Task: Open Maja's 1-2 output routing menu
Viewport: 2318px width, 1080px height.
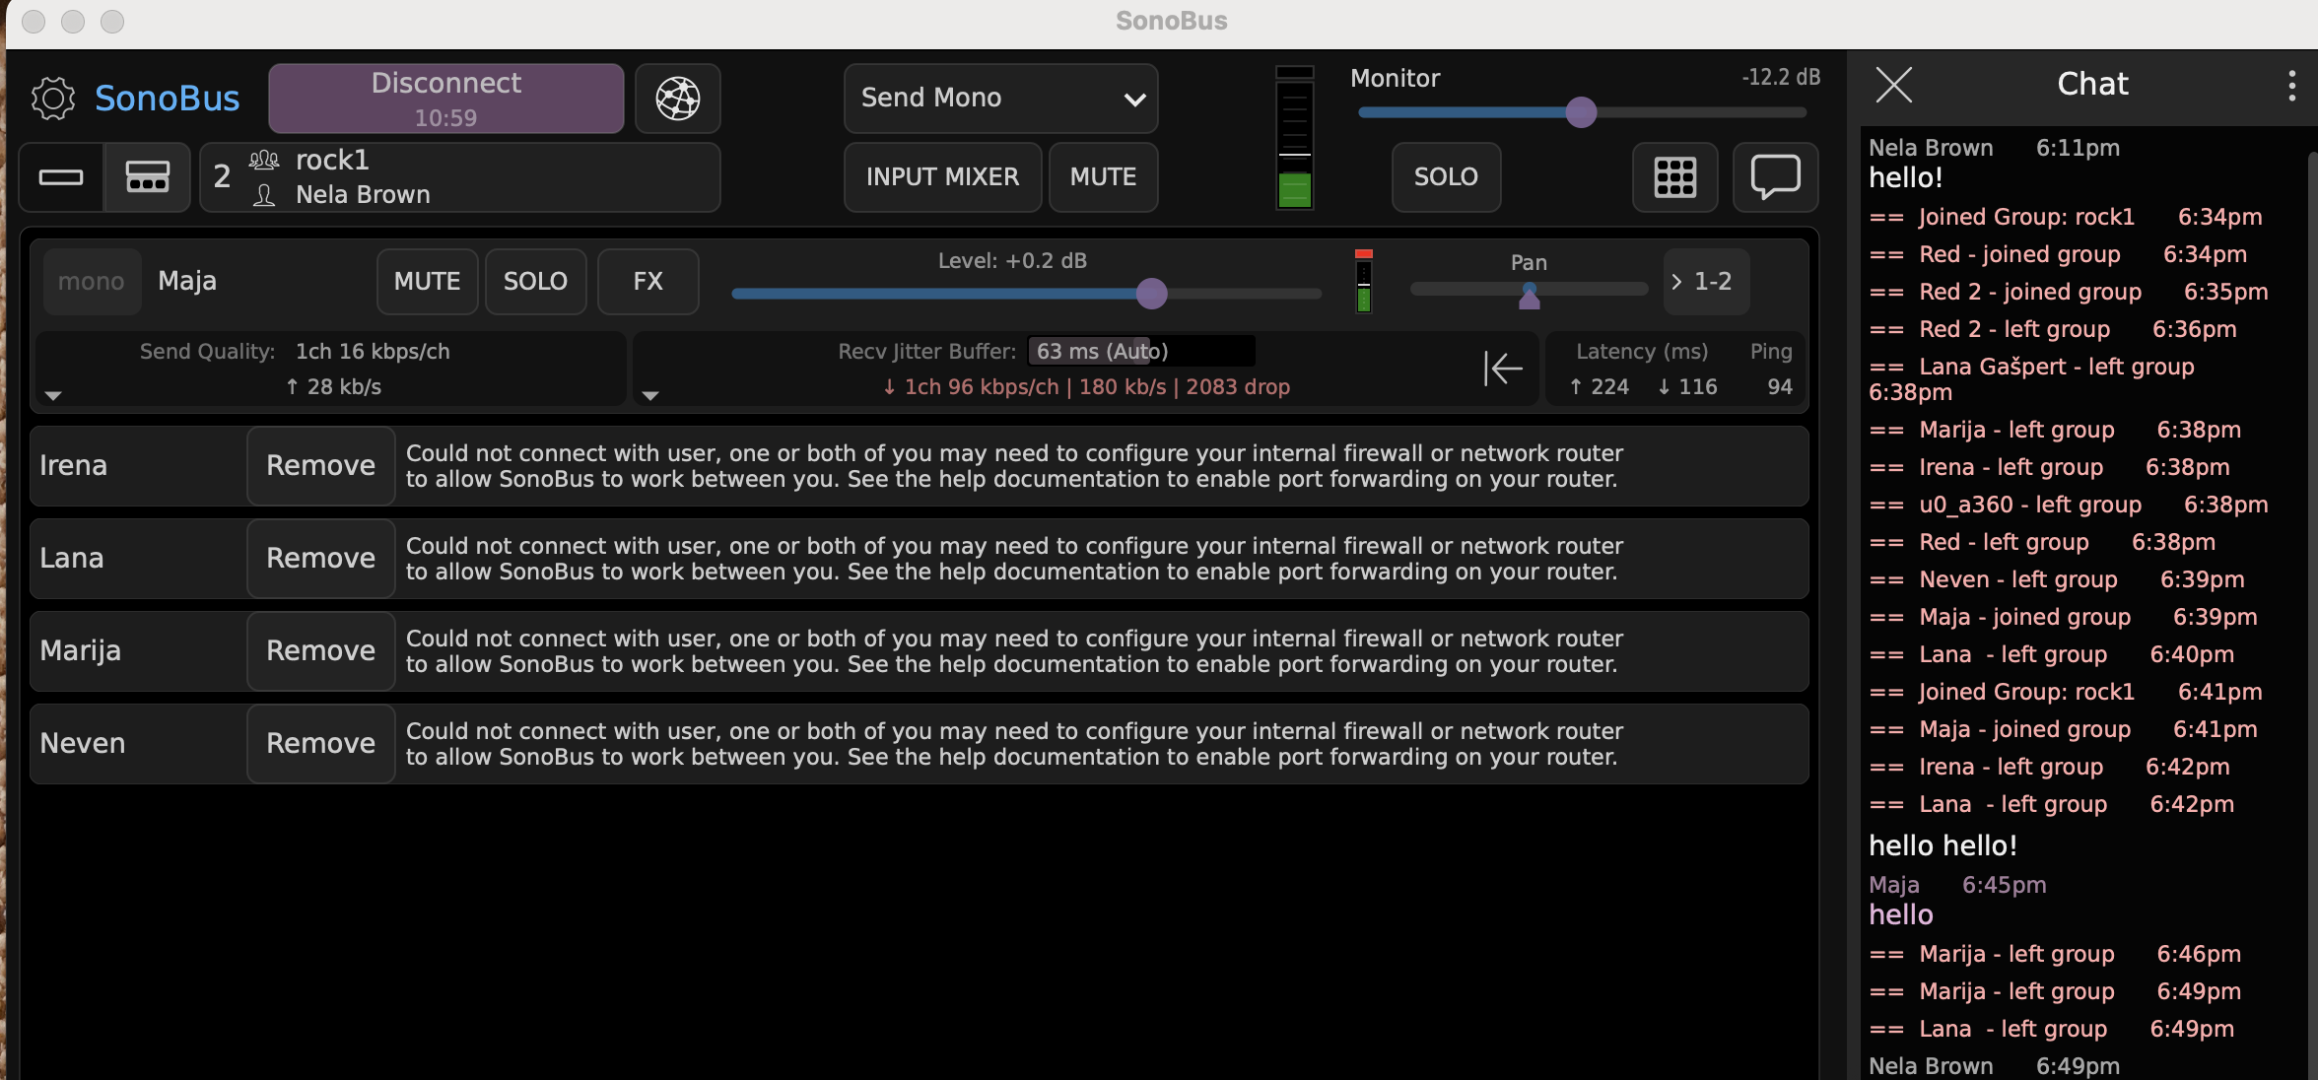Action: pos(1705,282)
